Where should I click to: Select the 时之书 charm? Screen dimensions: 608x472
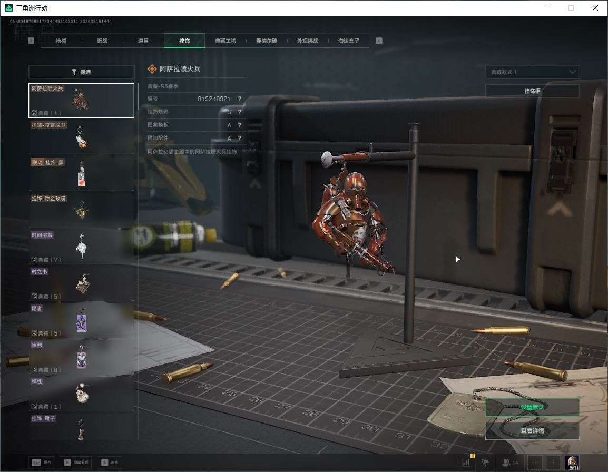(82, 283)
